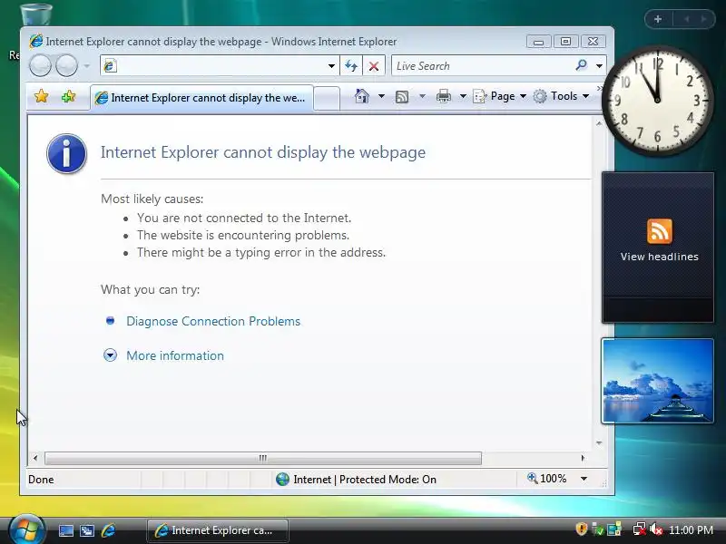This screenshot has height=544, width=726.
Task: Click the slideshow picture gadget thumbnail
Action: coord(658,381)
